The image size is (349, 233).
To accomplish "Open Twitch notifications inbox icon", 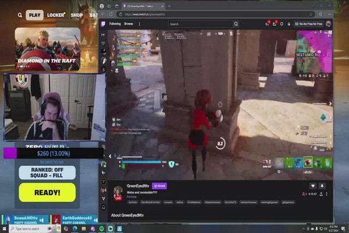I will [x=275, y=24].
